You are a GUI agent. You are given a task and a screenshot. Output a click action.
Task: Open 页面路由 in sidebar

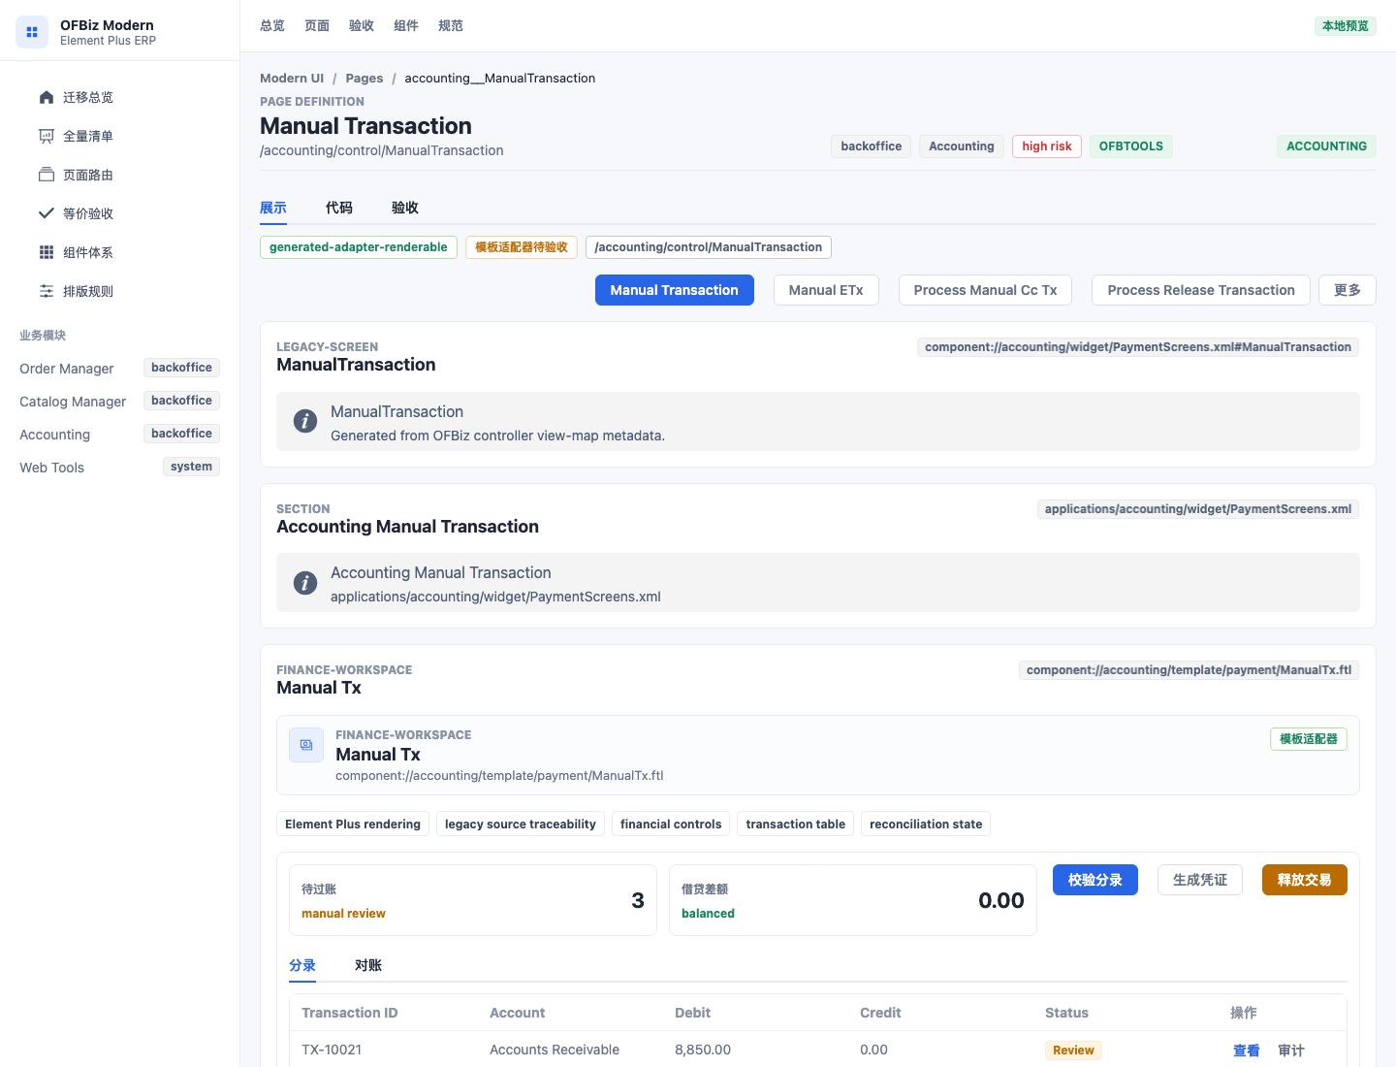click(120, 175)
